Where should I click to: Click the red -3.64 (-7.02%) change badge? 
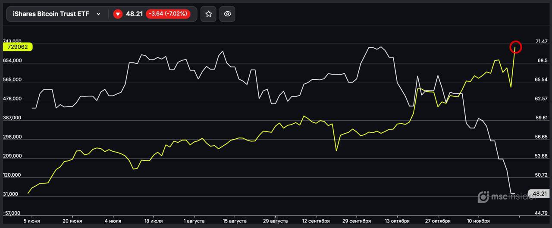point(168,14)
